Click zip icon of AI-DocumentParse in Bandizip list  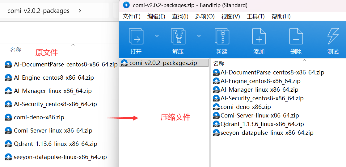216,72
